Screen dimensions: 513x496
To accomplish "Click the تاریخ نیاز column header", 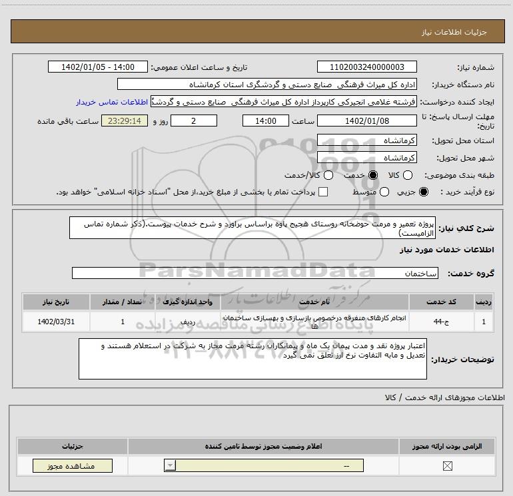I will point(56,302).
